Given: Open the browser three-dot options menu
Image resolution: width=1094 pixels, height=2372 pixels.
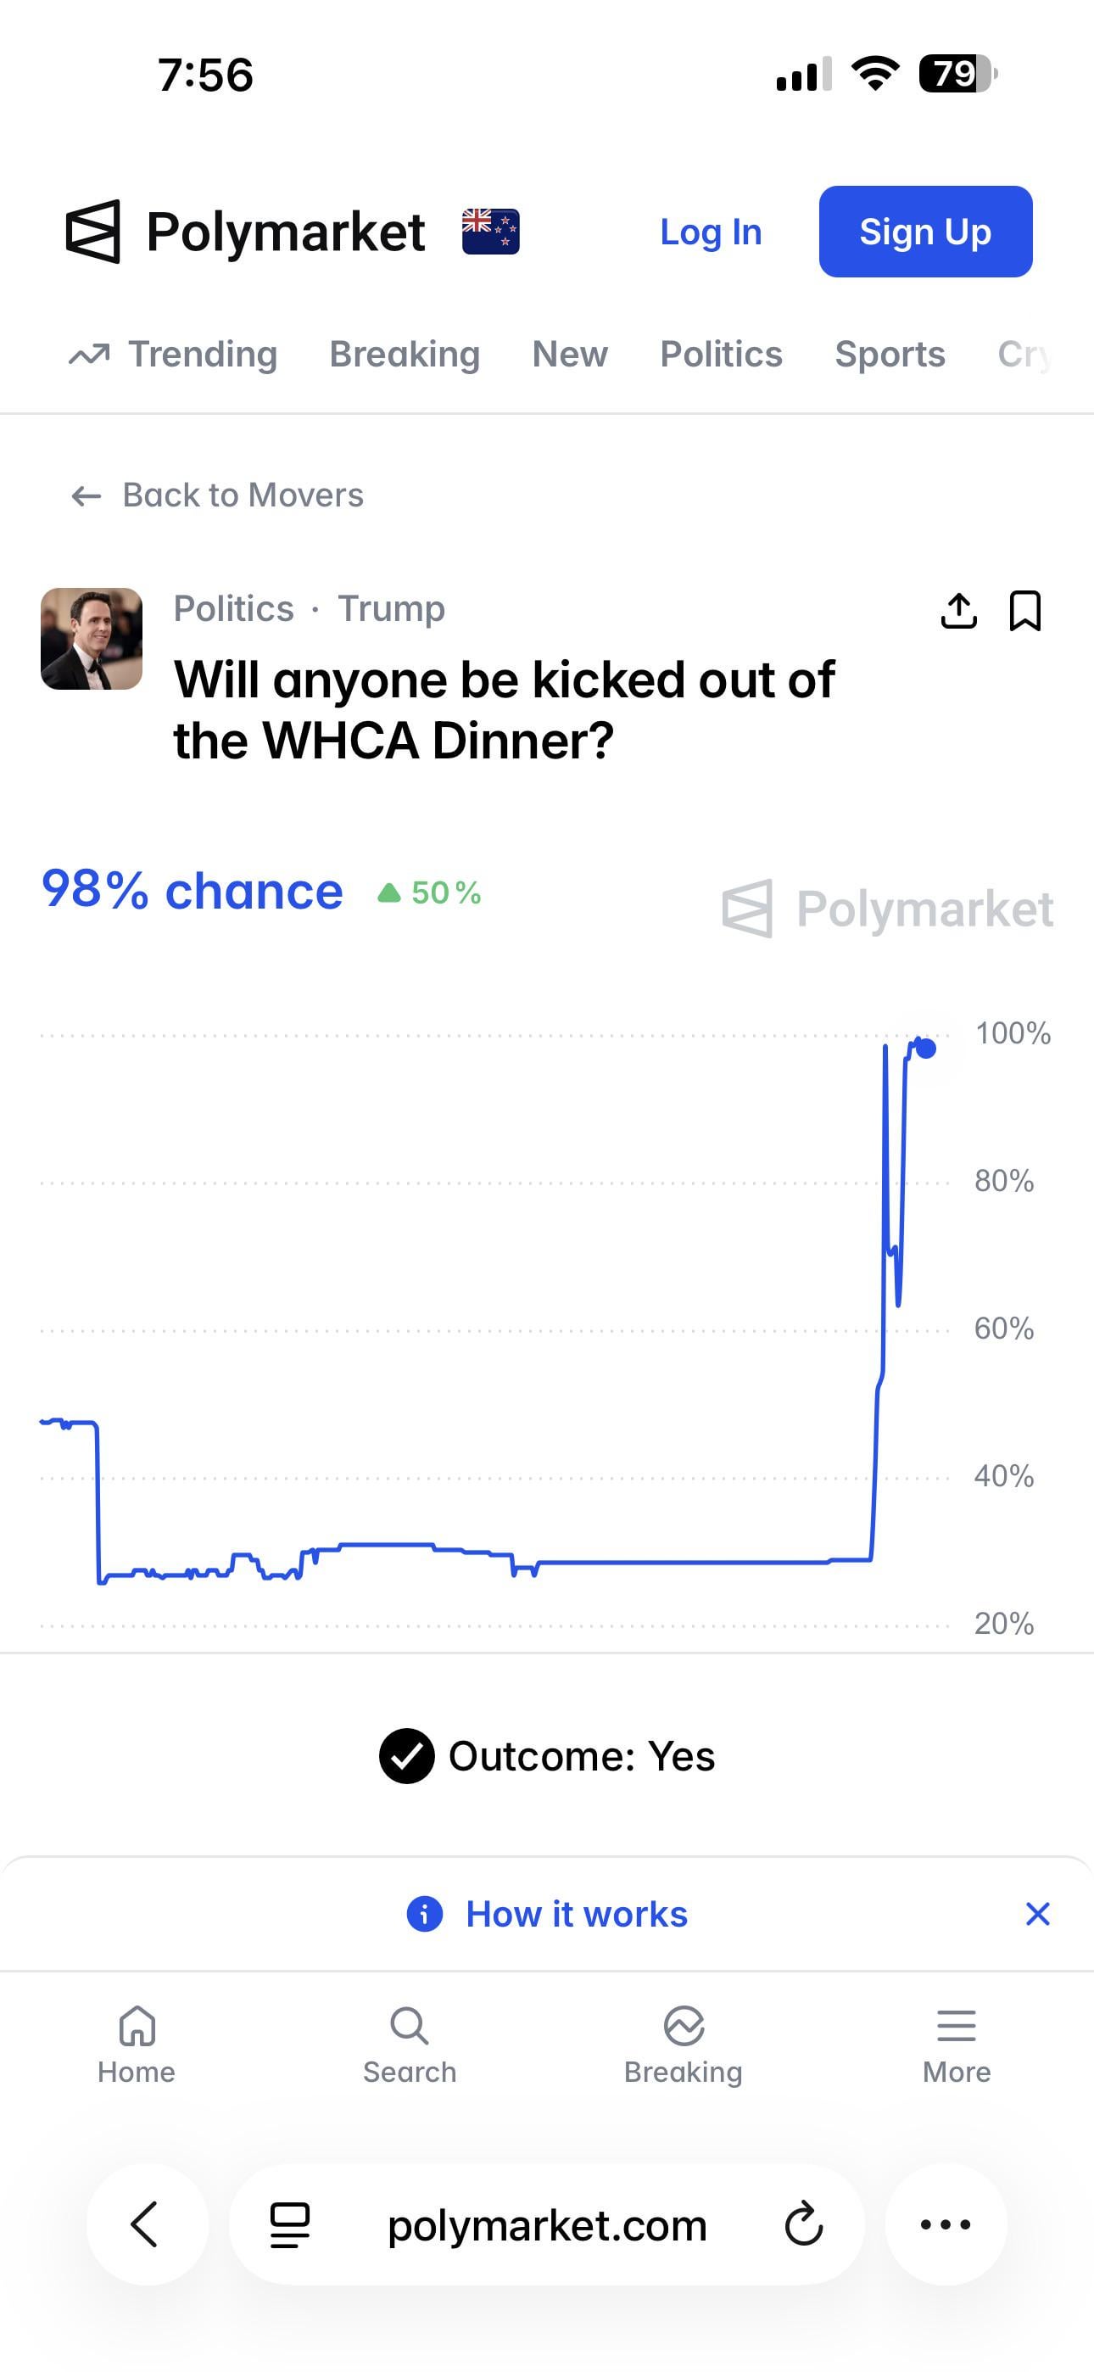Looking at the screenshot, I should click(x=945, y=2224).
